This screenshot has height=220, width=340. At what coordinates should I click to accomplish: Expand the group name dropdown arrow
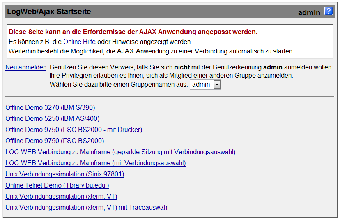coord(217,85)
